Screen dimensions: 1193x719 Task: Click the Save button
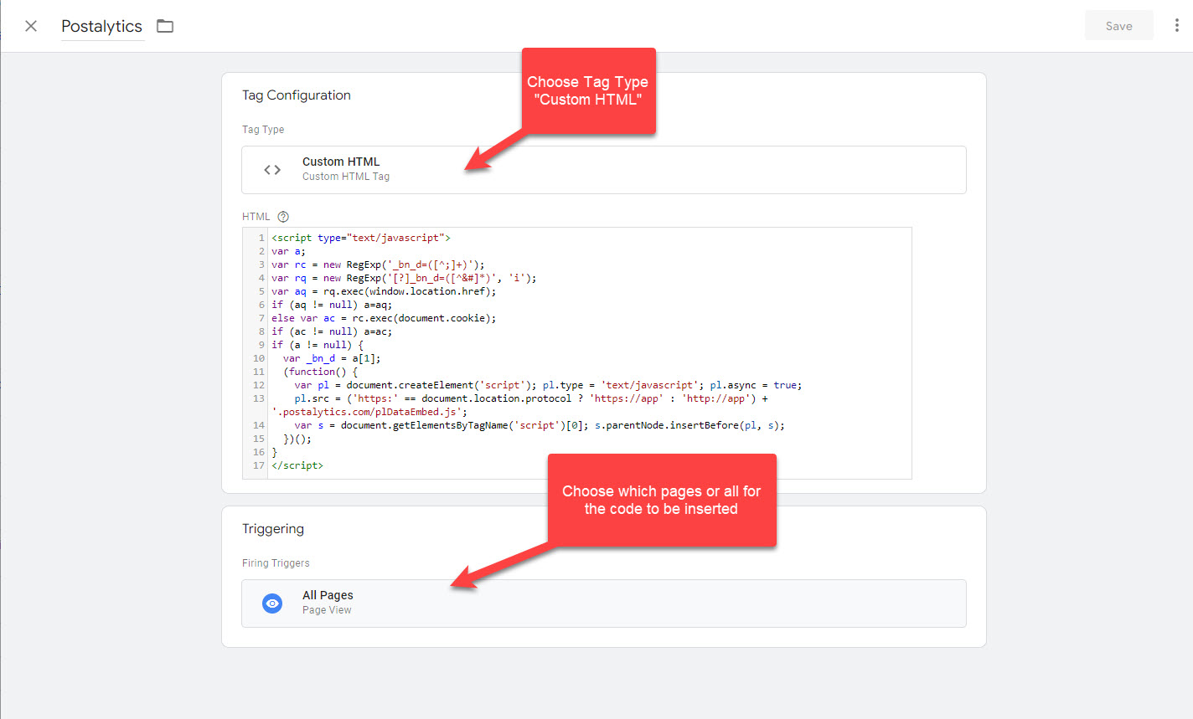click(x=1118, y=26)
